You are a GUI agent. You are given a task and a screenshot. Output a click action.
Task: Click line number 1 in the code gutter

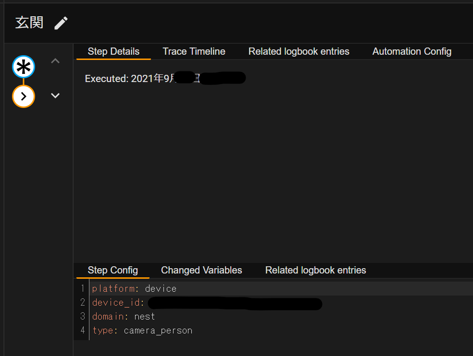click(83, 288)
